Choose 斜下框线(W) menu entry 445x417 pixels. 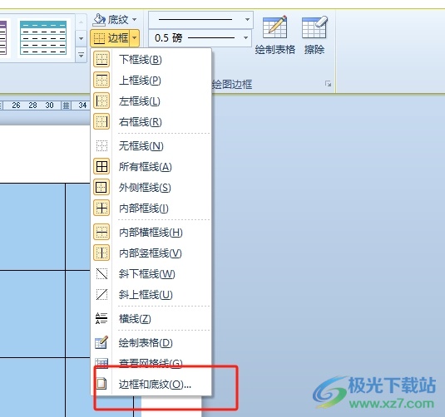click(151, 274)
